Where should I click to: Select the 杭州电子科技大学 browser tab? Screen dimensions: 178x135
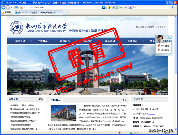point(38,13)
